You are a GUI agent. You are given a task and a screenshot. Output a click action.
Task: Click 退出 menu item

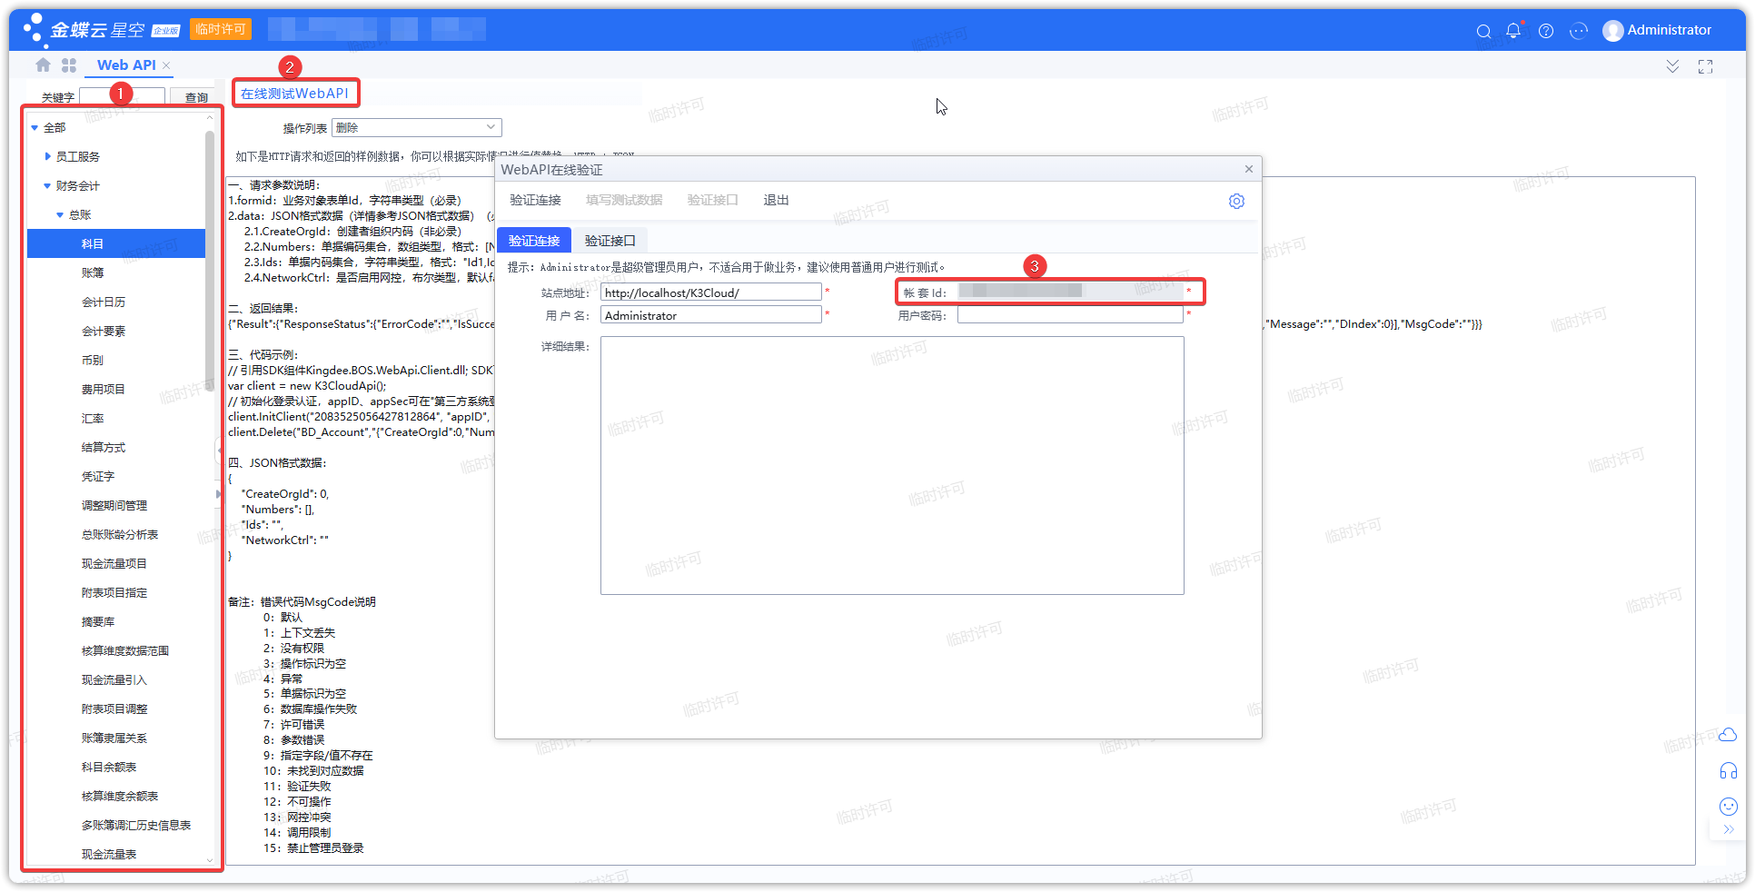click(x=776, y=201)
